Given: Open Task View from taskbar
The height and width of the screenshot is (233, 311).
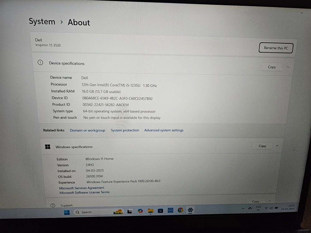Looking at the screenshot, I should (130, 211).
